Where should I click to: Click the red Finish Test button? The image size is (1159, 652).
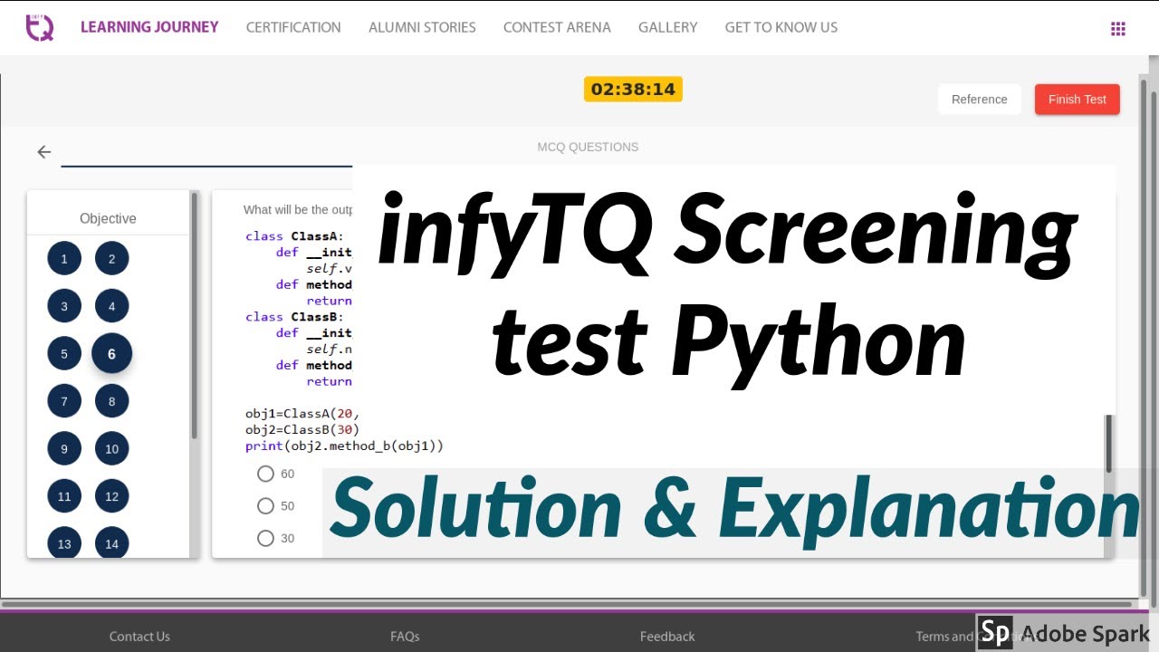(x=1077, y=100)
